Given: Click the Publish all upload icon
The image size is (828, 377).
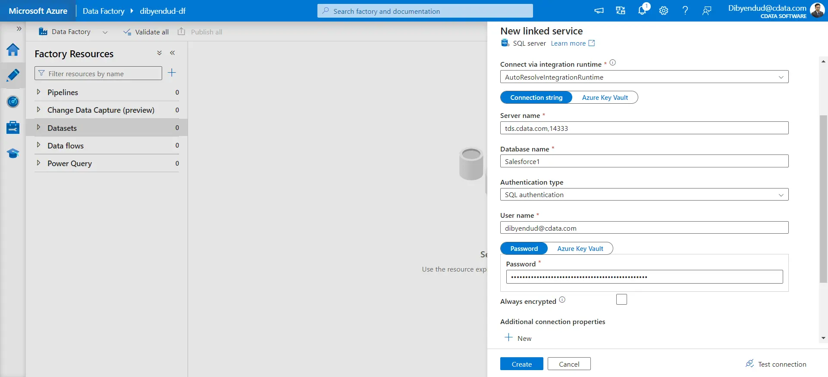Looking at the screenshot, I should click(x=182, y=31).
